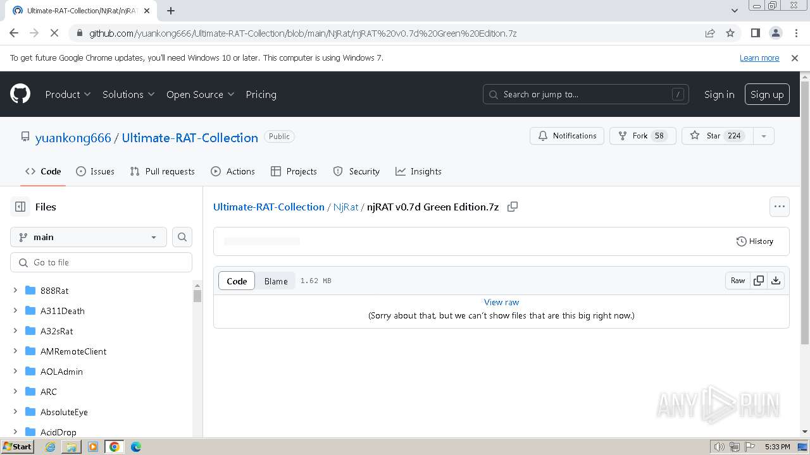
Task: Open the Open Source menu dropdown
Action: click(200, 94)
